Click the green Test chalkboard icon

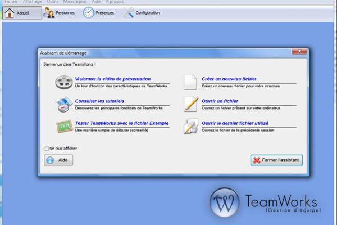(x=64, y=127)
